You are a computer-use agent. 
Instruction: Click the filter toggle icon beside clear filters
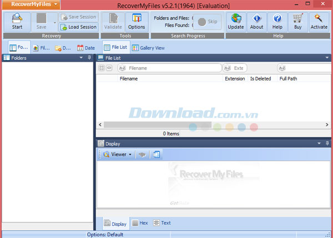point(109,68)
